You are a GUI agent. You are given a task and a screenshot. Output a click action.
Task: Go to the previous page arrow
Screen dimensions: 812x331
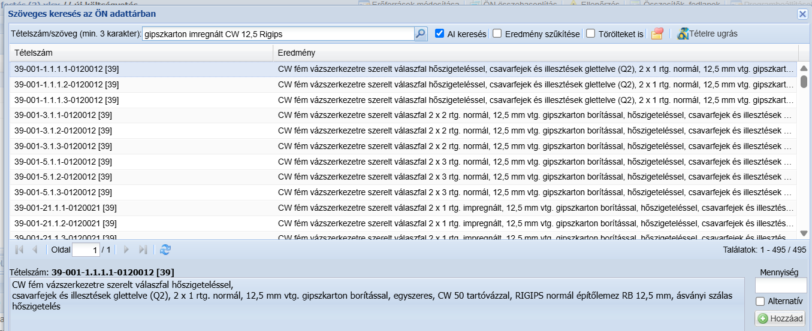[x=35, y=250]
